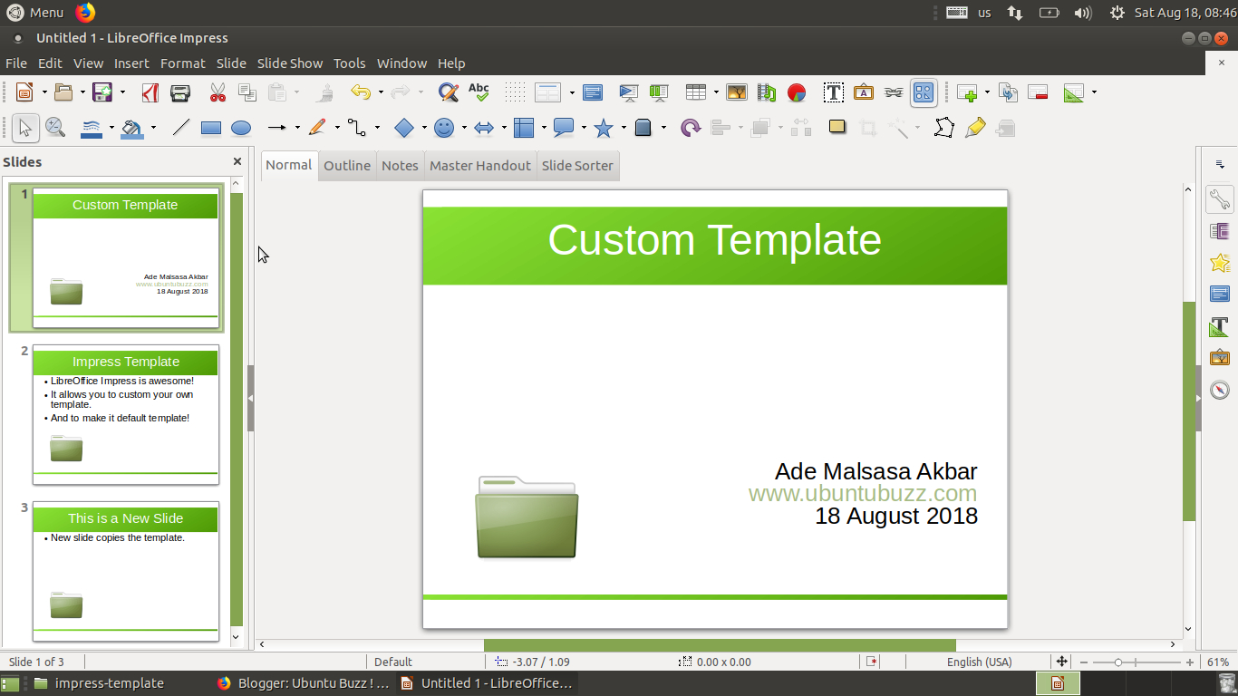Insert a hyperlink
Screen dimensions: 1238x696
[x=894, y=92]
